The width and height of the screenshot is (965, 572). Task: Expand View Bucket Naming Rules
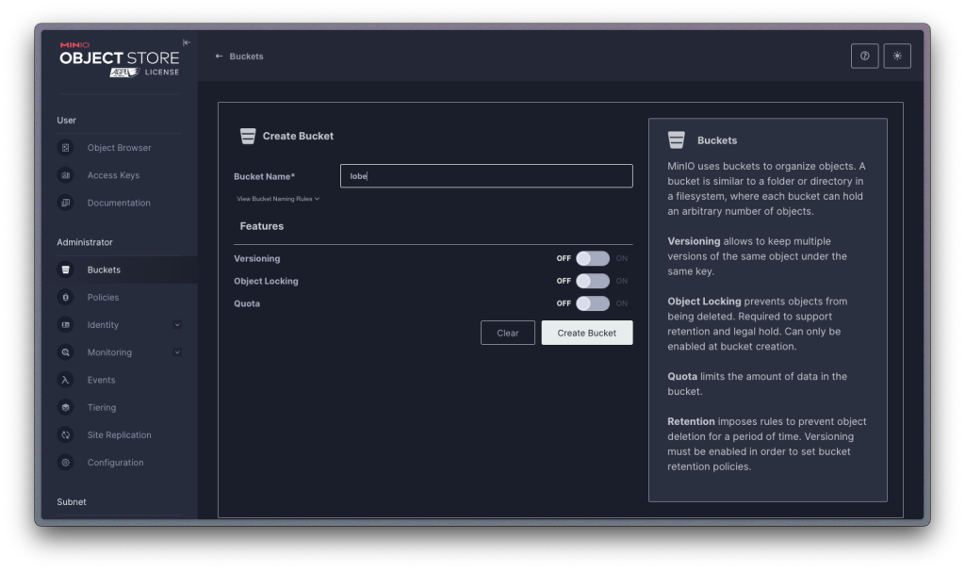(278, 199)
